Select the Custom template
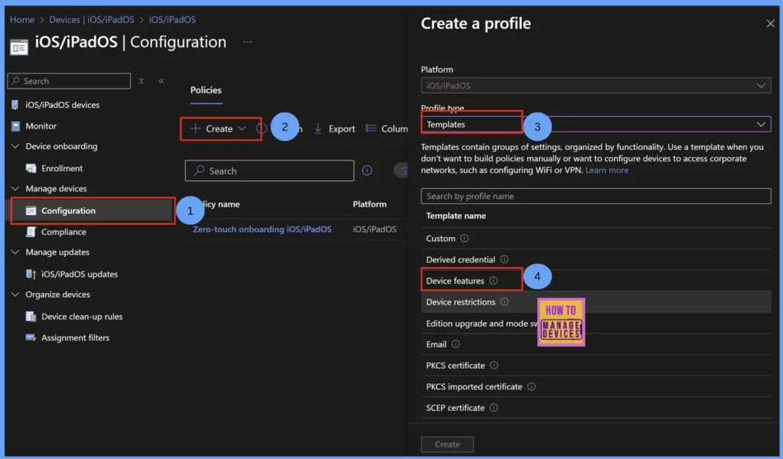This screenshot has width=783, height=459. pyautogui.click(x=440, y=238)
